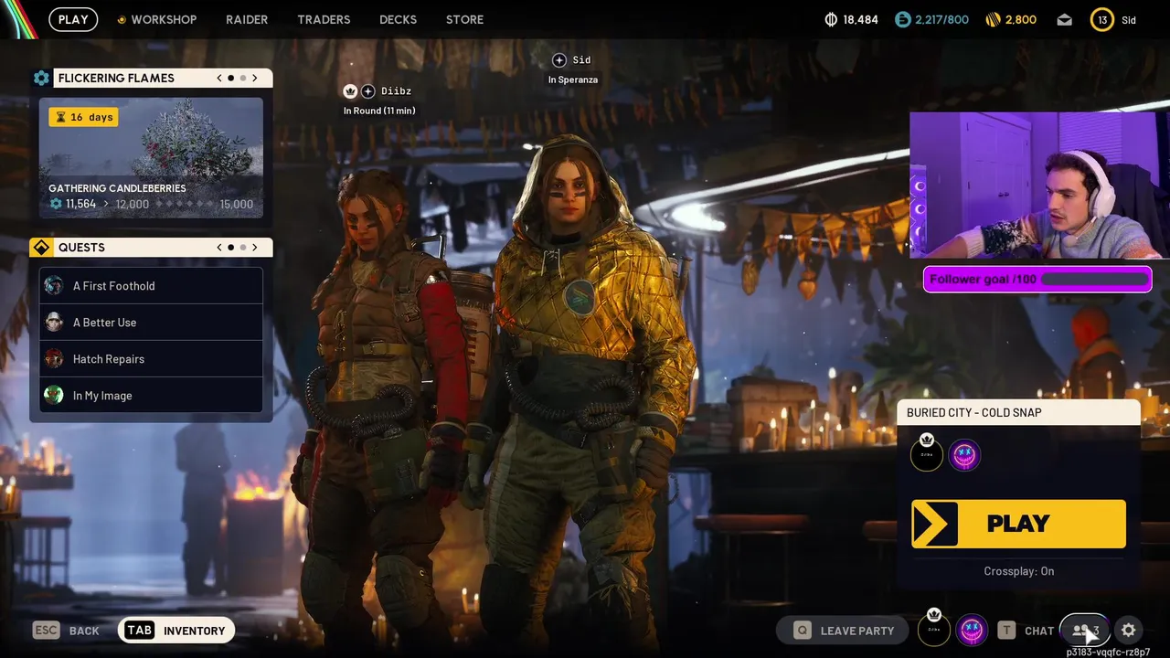Click the purple smiley party avatar in bottom bar
Image resolution: width=1170 pixels, height=658 pixels.
pos(972,630)
